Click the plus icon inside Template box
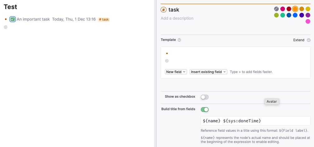This screenshot has width=314, height=147. point(167,61)
